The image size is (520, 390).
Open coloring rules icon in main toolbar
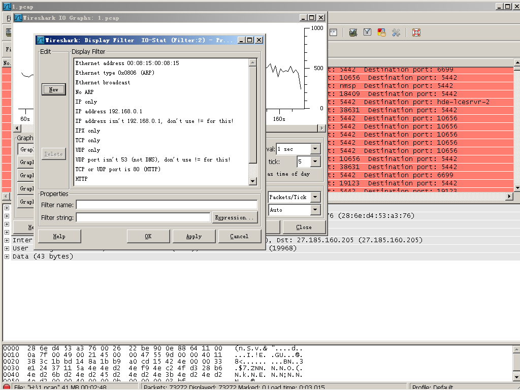point(382,32)
